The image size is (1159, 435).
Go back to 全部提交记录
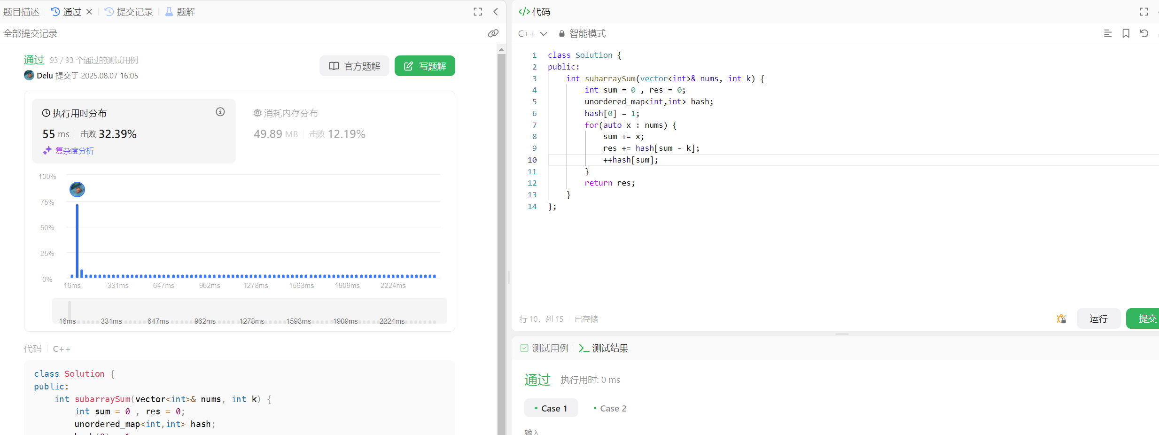(31, 33)
